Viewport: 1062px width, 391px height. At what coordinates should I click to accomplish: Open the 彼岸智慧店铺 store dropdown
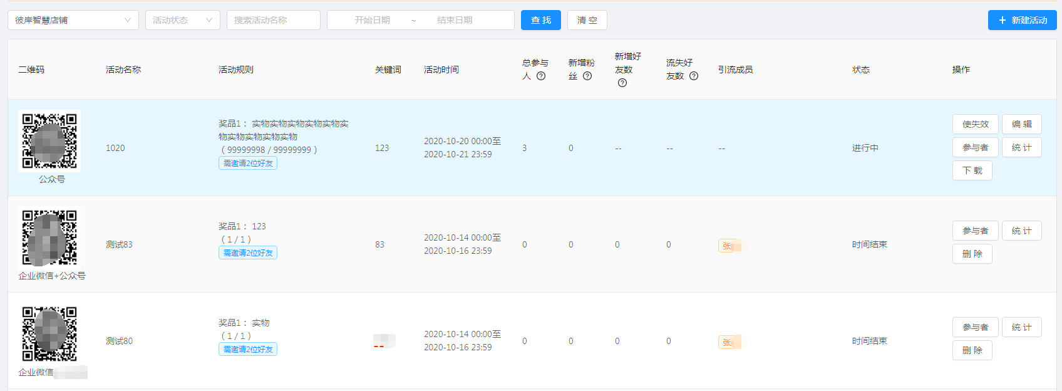(73, 20)
